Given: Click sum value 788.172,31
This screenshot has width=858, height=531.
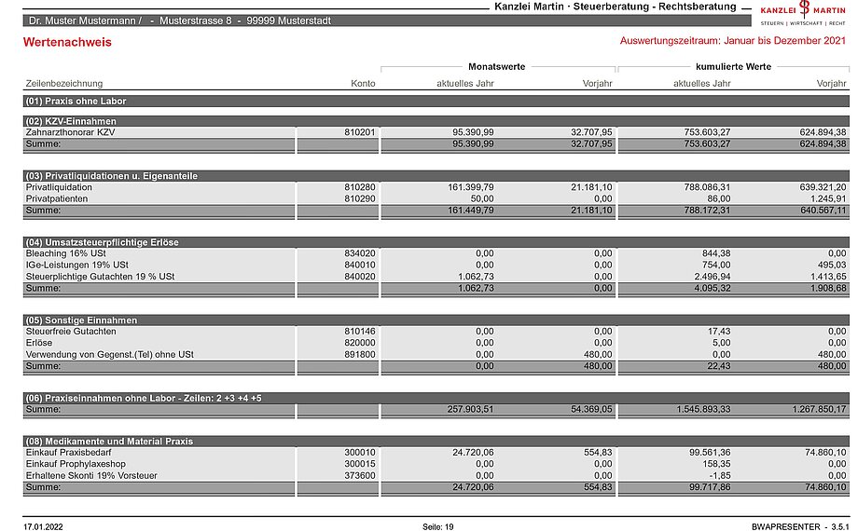Looking at the screenshot, I should point(707,211).
